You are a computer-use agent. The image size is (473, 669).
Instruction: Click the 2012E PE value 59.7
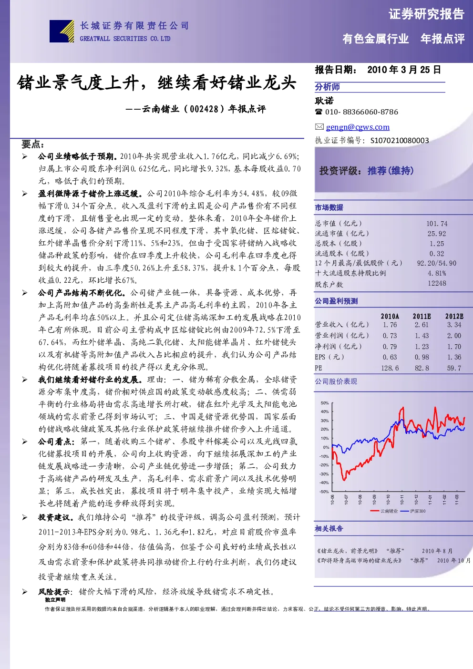(x=454, y=368)
